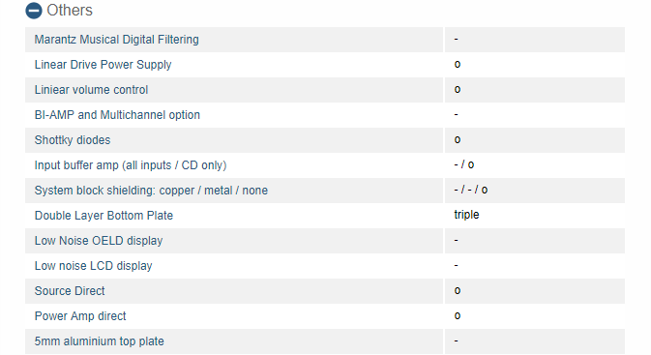651x355 pixels.
Task: Click the Linear Drive Power Supply label
Action: [103, 65]
